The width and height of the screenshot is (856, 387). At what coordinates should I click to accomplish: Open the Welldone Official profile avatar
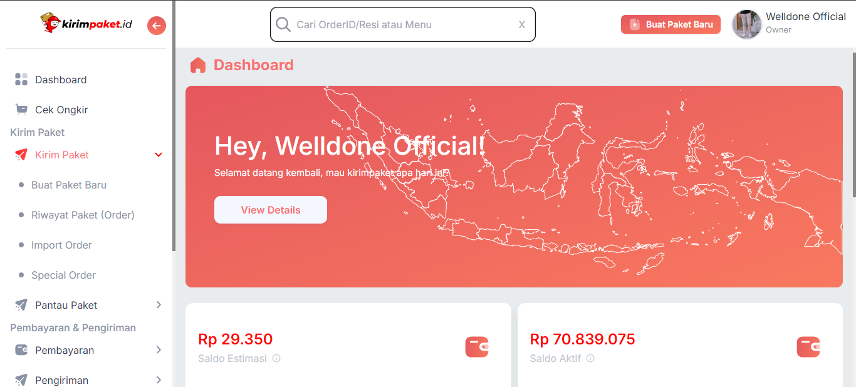[x=747, y=24]
